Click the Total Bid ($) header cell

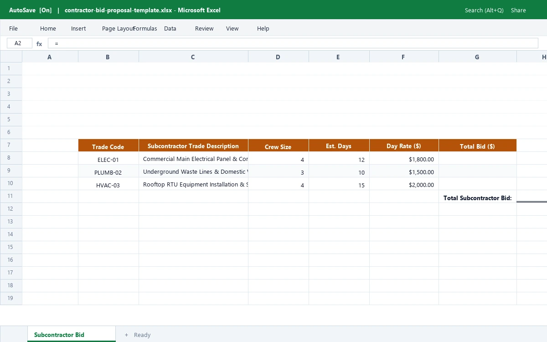[x=478, y=145]
